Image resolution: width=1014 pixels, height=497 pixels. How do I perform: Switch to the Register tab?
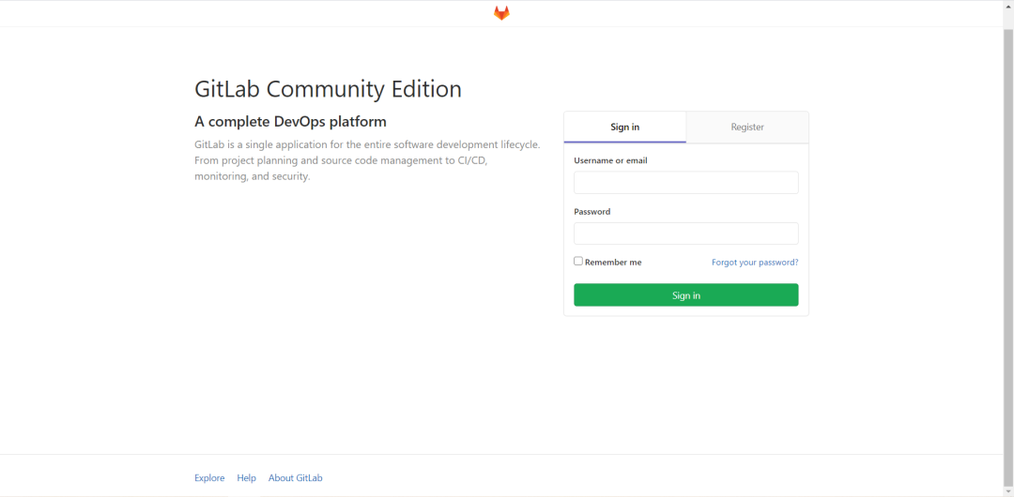(747, 128)
